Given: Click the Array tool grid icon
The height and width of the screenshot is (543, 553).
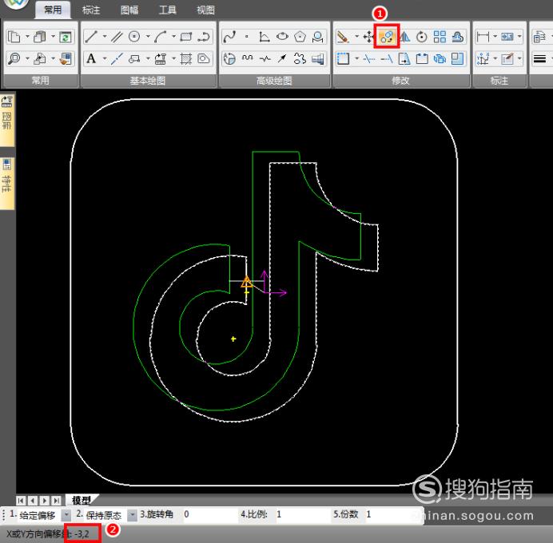Looking at the screenshot, I should coord(440,36).
